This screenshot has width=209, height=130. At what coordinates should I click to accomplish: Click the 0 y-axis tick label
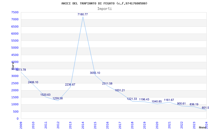click(18, 119)
